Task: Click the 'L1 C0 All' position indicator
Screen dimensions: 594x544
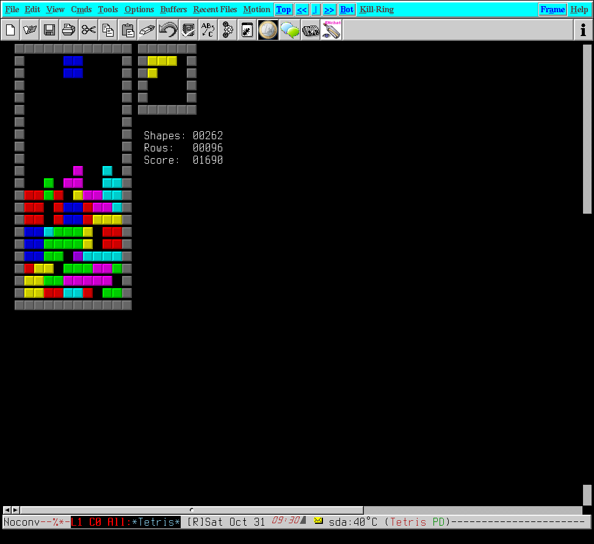Action: click(x=98, y=522)
